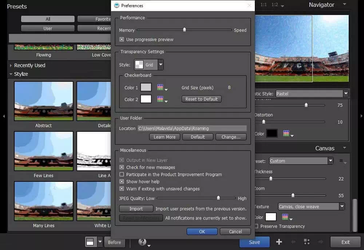Image resolution: width=364 pixels, height=250 pixels.
Task: Open the Canvas preset options menu icon
Action: [x=343, y=161]
